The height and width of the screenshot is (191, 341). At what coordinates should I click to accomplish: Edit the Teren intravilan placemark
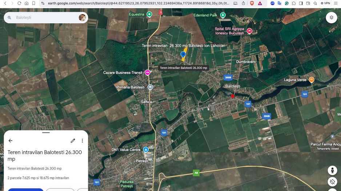(73, 141)
